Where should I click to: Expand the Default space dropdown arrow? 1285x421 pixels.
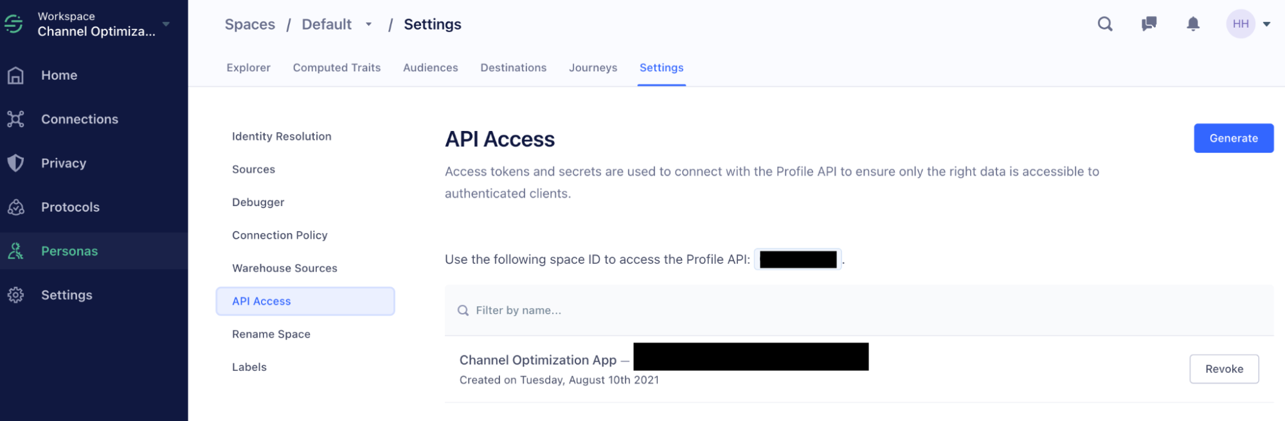click(368, 24)
